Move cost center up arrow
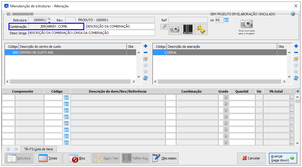The height and width of the screenshot is (167, 302). [146, 65]
